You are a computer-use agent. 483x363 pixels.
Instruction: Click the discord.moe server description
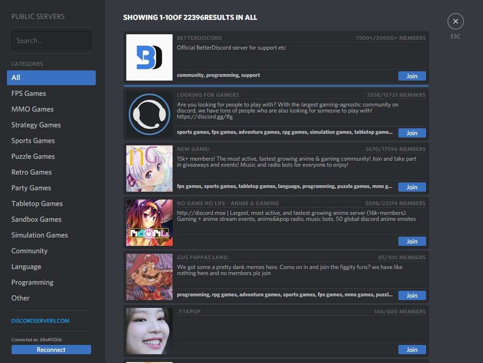coord(296,216)
